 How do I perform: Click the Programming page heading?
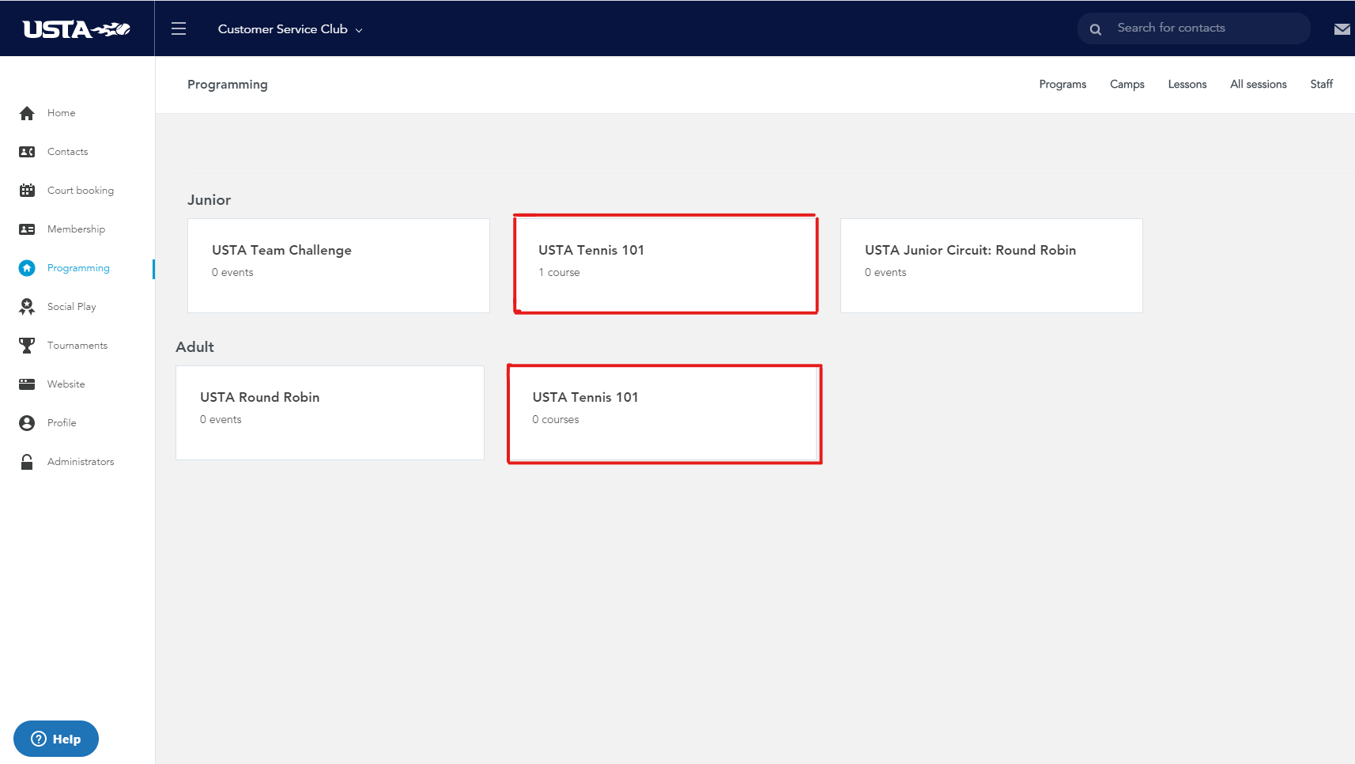[227, 85]
